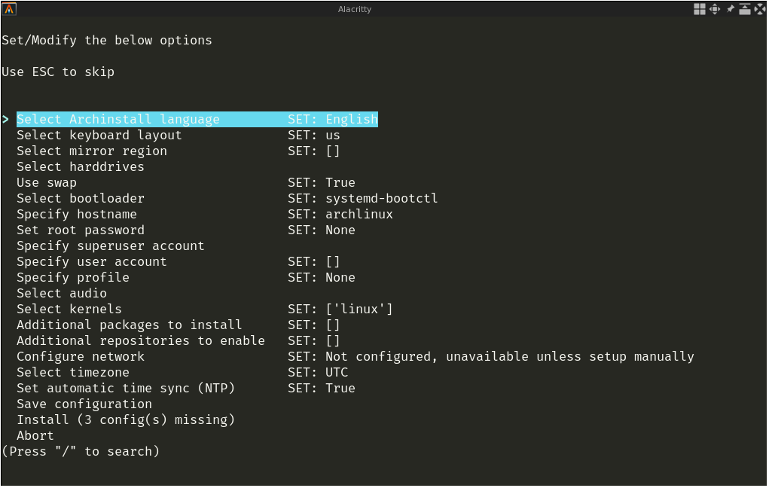Close the Alacritty window
The width and height of the screenshot is (769, 488).
click(759, 9)
